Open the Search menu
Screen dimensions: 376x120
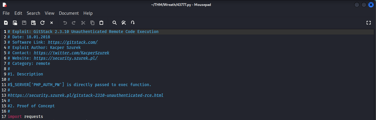pyautogui.click(x=33, y=13)
